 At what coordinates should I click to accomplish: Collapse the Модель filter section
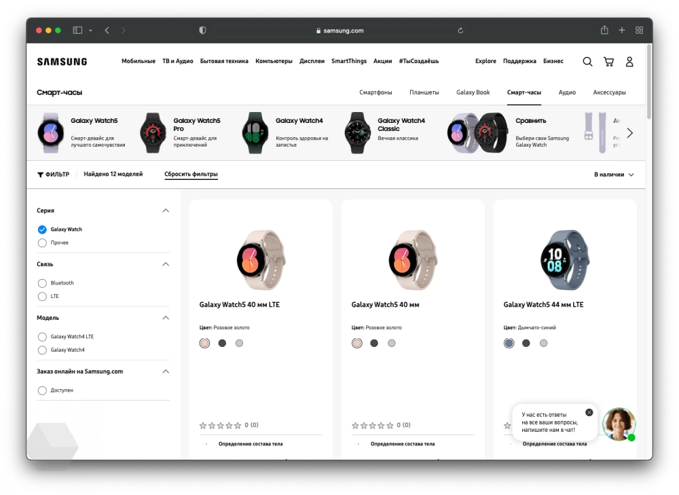165,318
